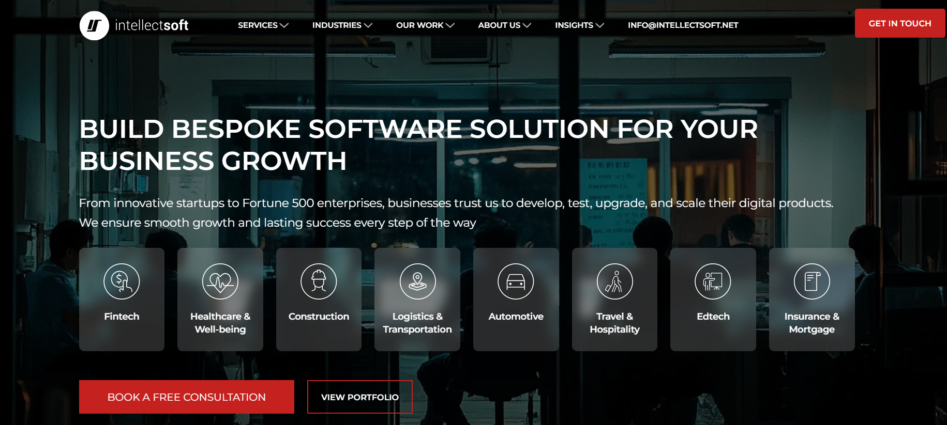Expand the Industries dropdown chevron
The width and height of the screenshot is (947, 425).
coord(368,25)
